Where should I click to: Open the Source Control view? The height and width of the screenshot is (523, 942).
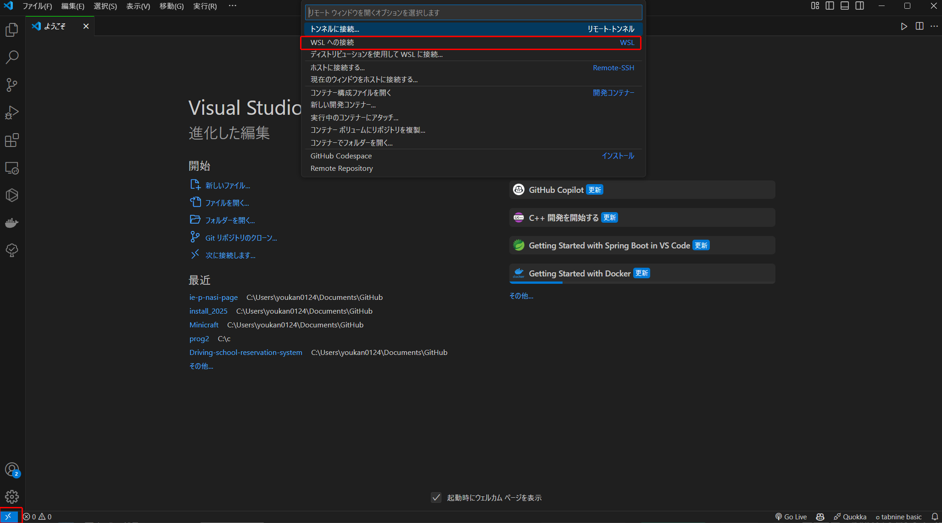point(12,85)
